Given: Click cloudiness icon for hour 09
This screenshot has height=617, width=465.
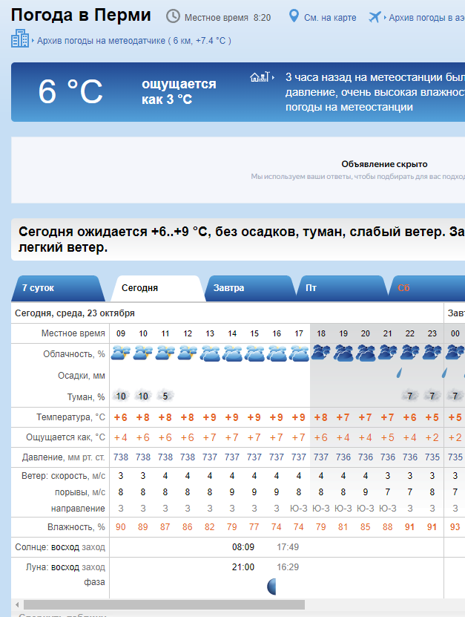Looking at the screenshot, I should coord(121,353).
